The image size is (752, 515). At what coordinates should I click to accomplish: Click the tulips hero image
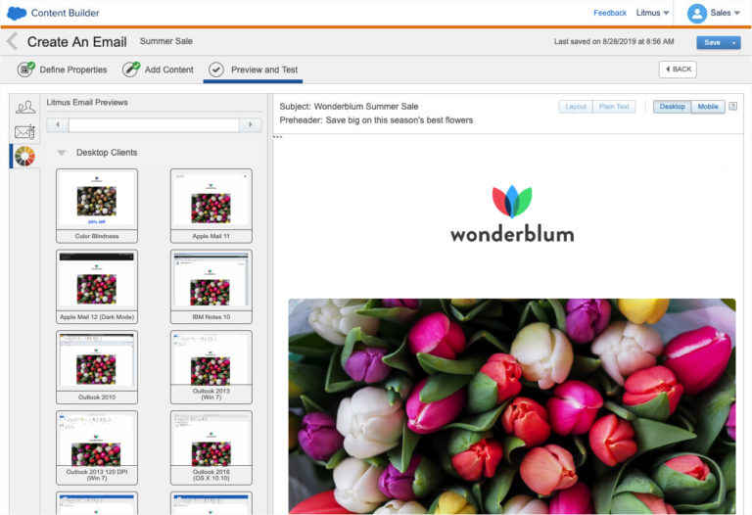(512, 405)
